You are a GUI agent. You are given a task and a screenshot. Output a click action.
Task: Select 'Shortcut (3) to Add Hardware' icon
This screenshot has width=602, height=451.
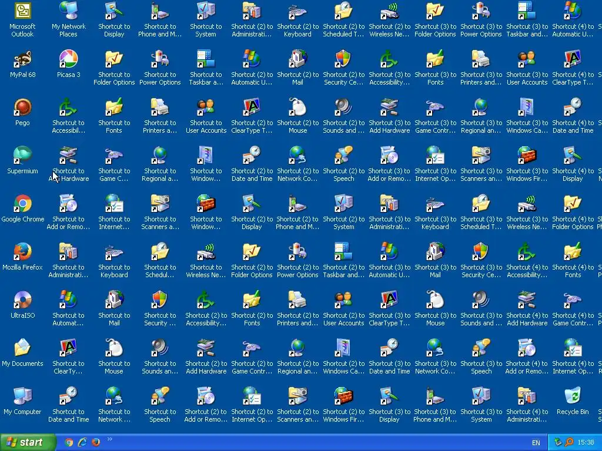coord(389,116)
